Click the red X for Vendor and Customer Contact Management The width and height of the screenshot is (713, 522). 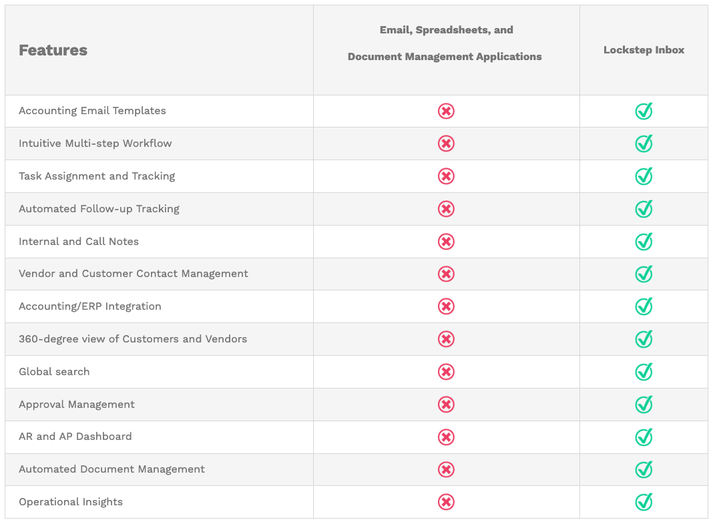pyautogui.click(x=446, y=274)
